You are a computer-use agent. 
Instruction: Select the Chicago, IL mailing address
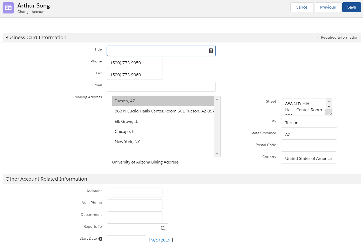click(x=125, y=131)
